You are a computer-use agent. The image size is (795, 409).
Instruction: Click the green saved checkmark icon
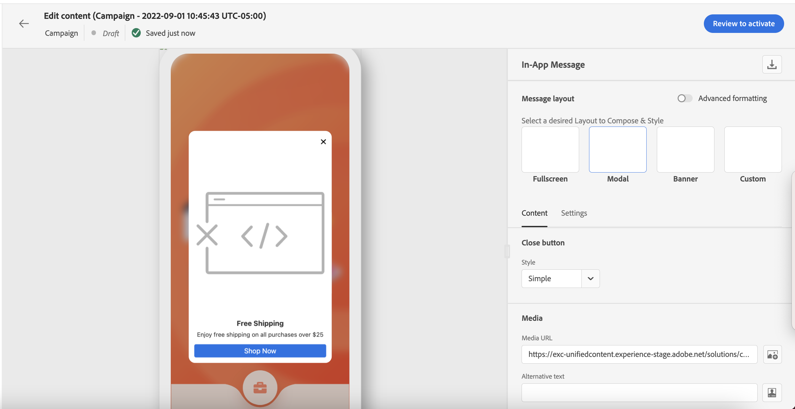[136, 33]
